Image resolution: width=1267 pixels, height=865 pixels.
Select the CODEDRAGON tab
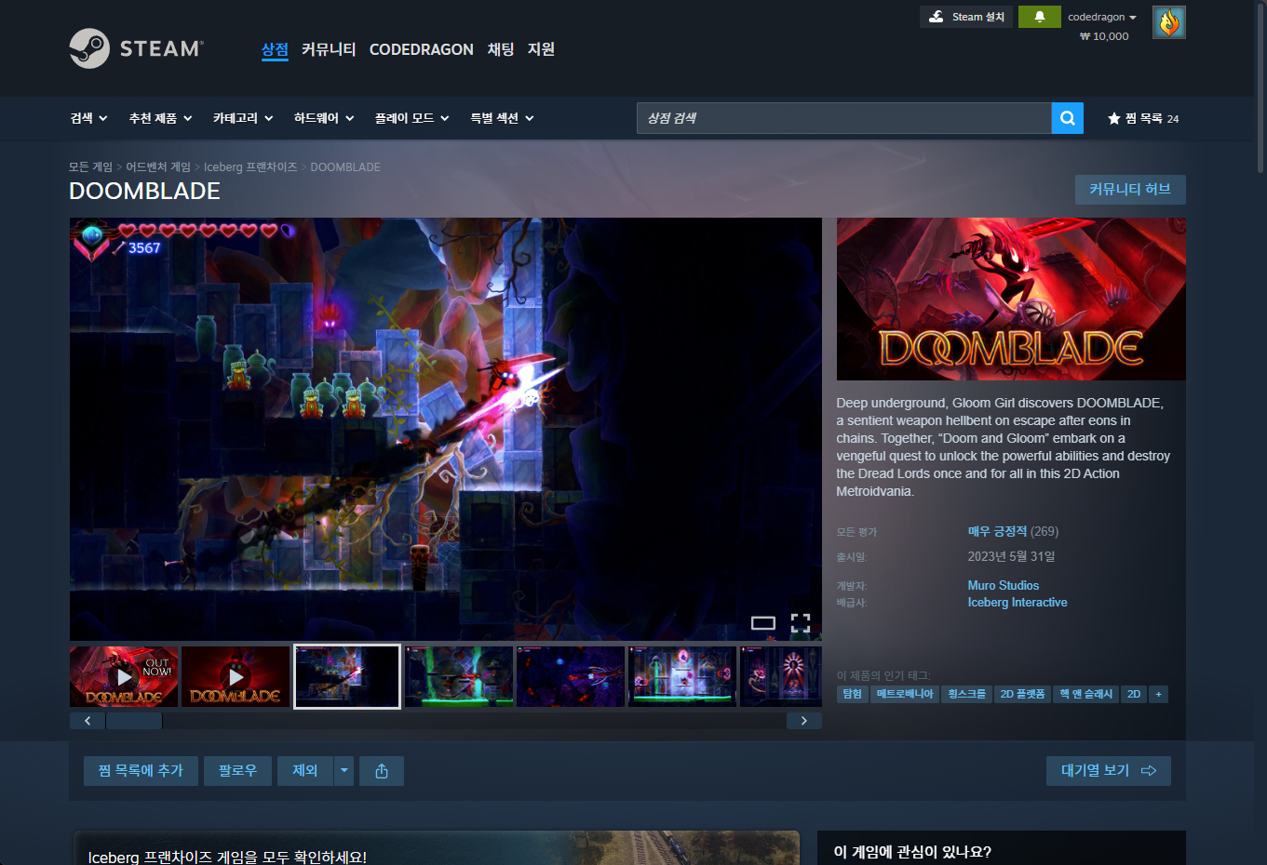[421, 49]
